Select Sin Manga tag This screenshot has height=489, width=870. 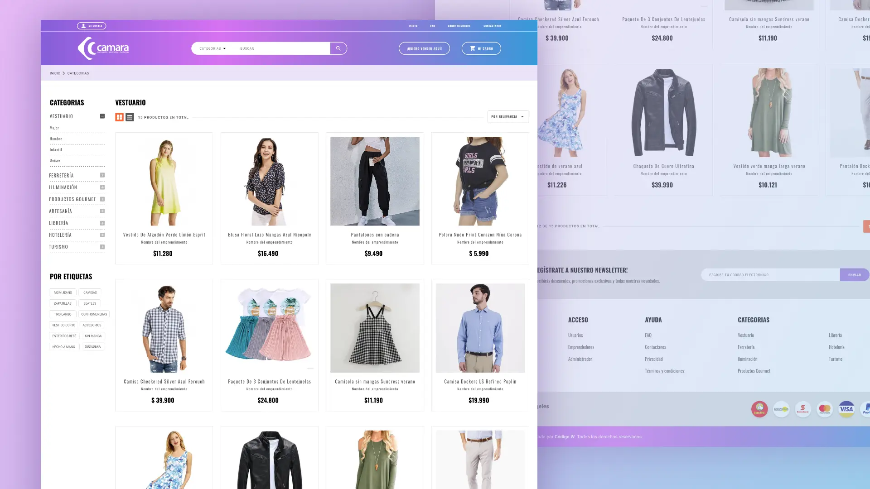click(93, 336)
